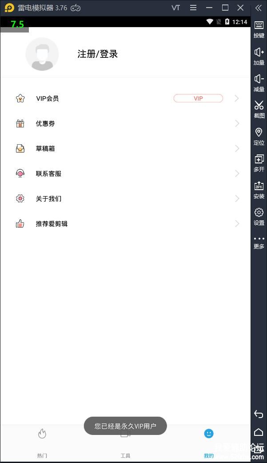Screen dimensions: 267x463
Task: Expand the 优惠券 row chevron
Action: point(237,123)
